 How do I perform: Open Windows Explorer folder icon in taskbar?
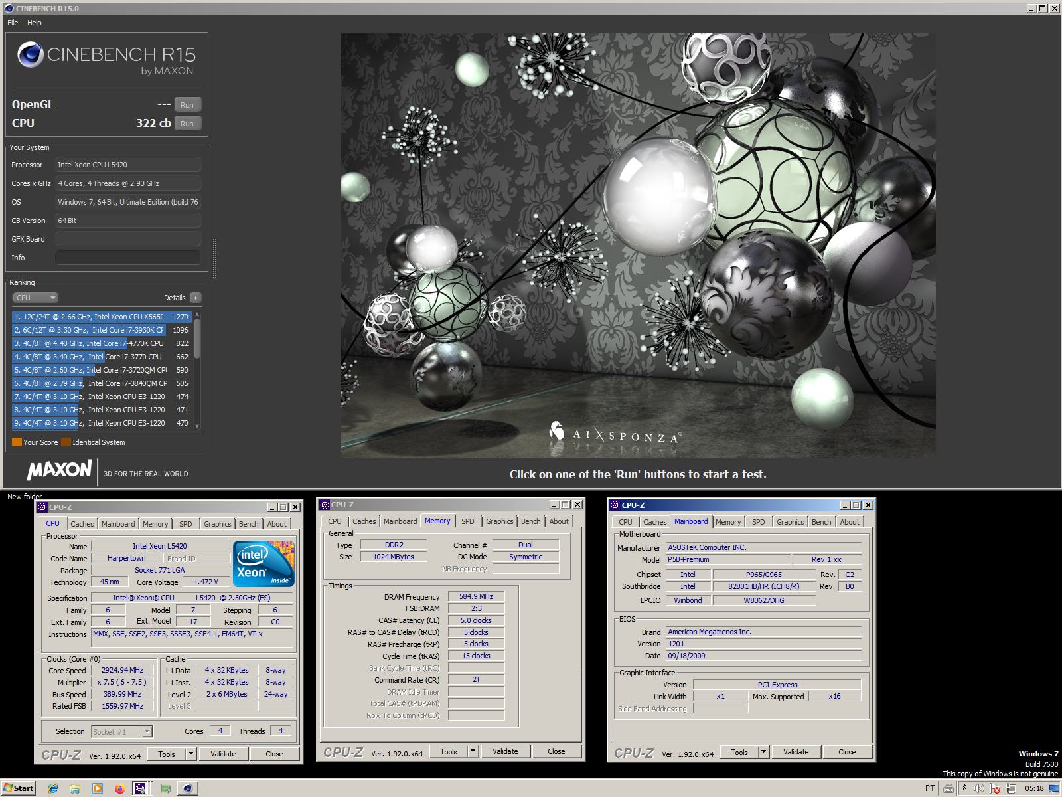[75, 788]
